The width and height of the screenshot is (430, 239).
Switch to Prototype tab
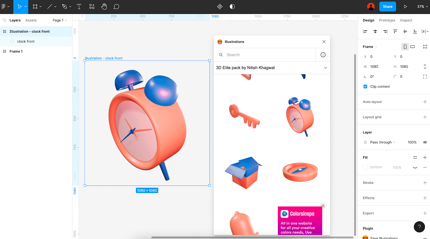pyautogui.click(x=387, y=20)
